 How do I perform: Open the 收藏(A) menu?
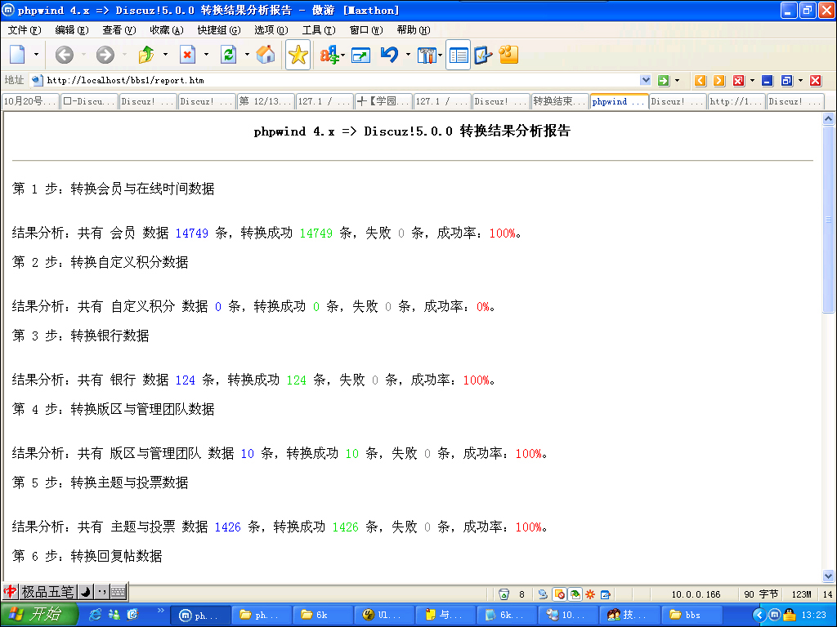click(x=167, y=30)
